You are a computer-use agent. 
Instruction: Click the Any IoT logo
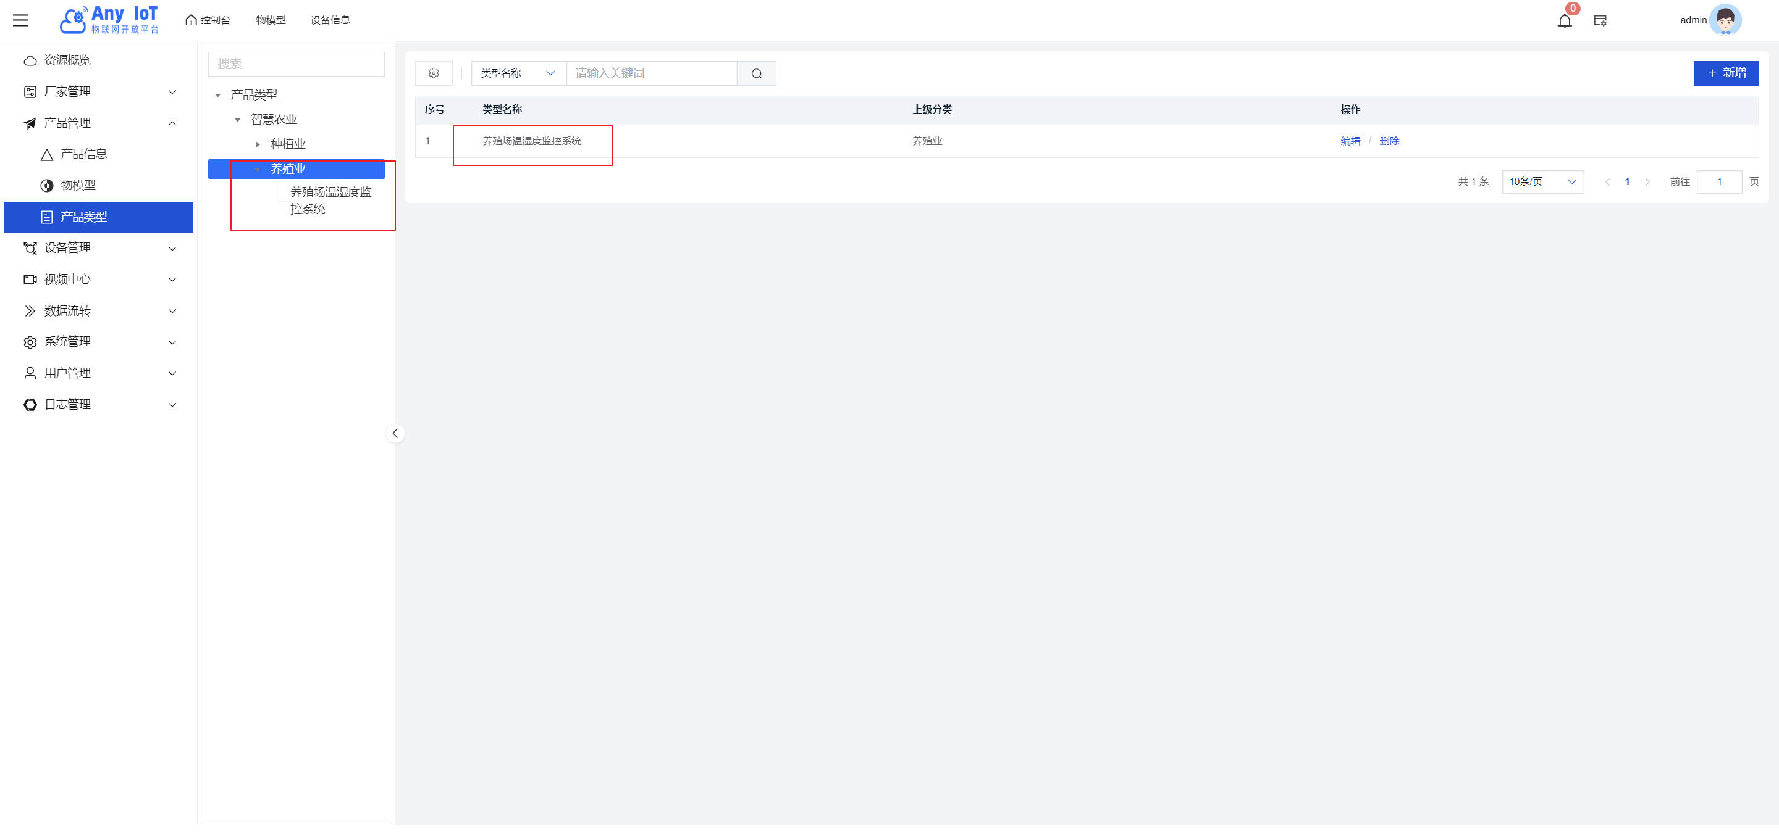[109, 20]
